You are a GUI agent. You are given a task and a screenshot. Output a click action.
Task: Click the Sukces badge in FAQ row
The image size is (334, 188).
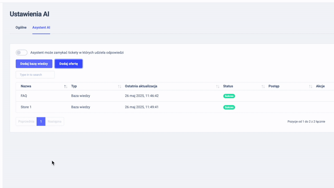tap(229, 96)
